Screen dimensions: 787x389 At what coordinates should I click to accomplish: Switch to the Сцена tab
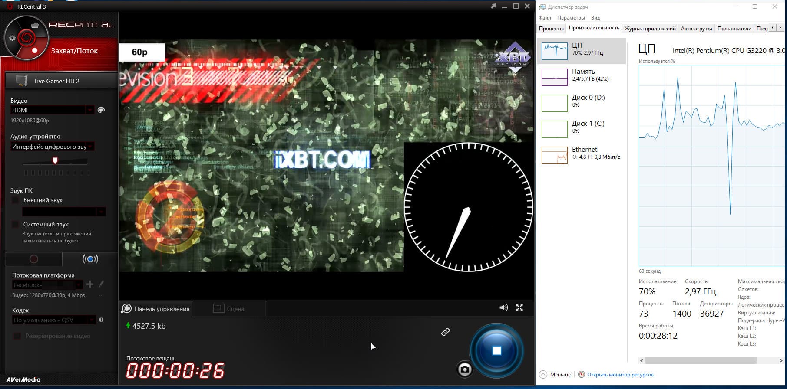(229, 308)
